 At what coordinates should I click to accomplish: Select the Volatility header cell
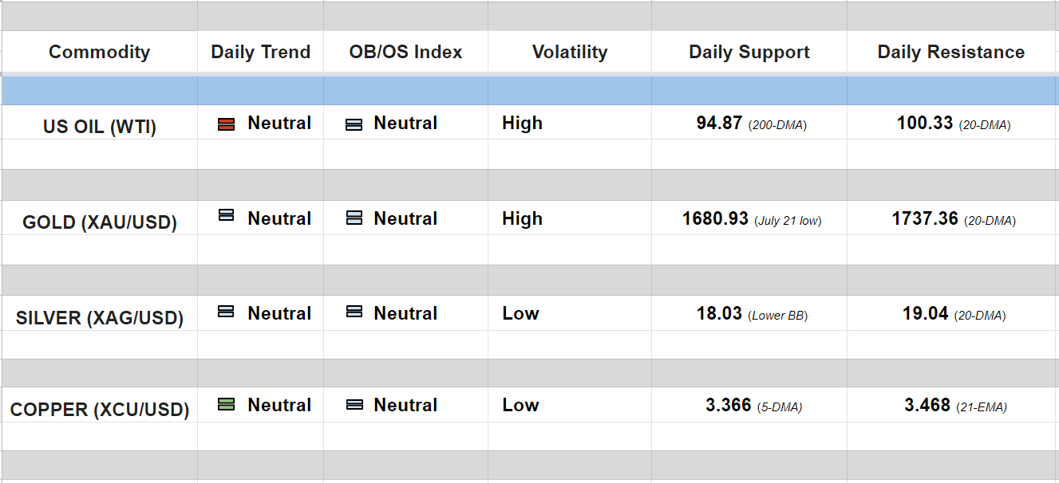pyautogui.click(x=569, y=52)
